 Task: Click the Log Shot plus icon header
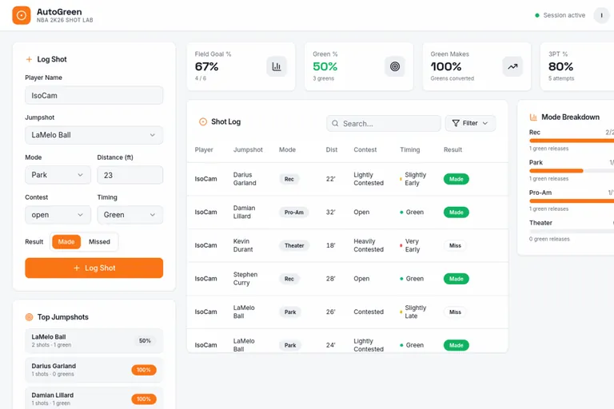(x=29, y=59)
